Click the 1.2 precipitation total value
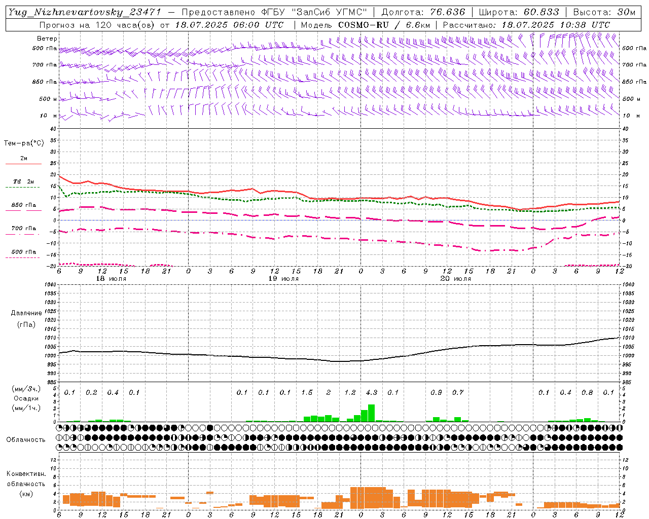 click(350, 393)
